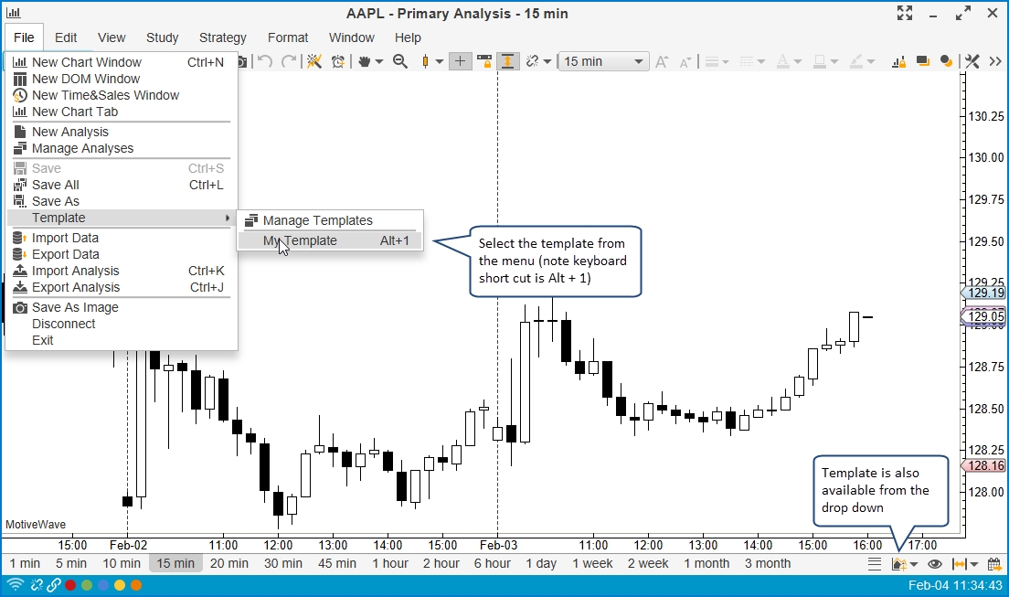Click the Wi-Fi connection status icon
Viewport: 1009px width, 597px height.
pyautogui.click(x=15, y=585)
